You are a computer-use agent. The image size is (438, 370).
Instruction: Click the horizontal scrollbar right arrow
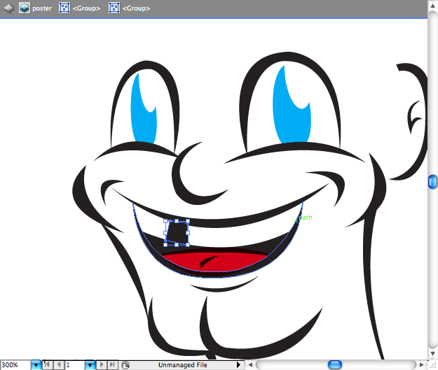point(422,364)
